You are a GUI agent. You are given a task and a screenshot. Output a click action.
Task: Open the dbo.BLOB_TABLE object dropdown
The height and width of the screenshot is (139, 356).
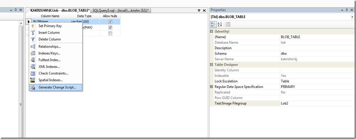click(x=352, y=17)
